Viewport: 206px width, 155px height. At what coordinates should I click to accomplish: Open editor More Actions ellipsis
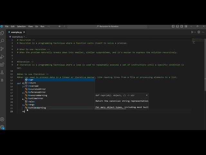pos(203,32)
